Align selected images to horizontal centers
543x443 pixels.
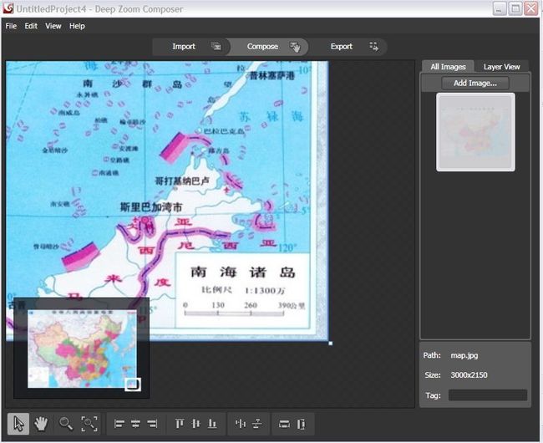point(135,424)
